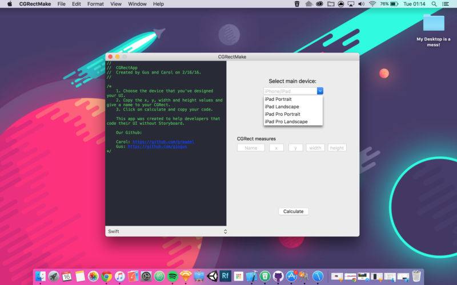Open the Window menu

(137, 4)
